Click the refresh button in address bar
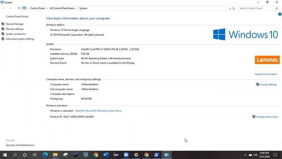The width and height of the screenshot is (282, 159). 234,8
